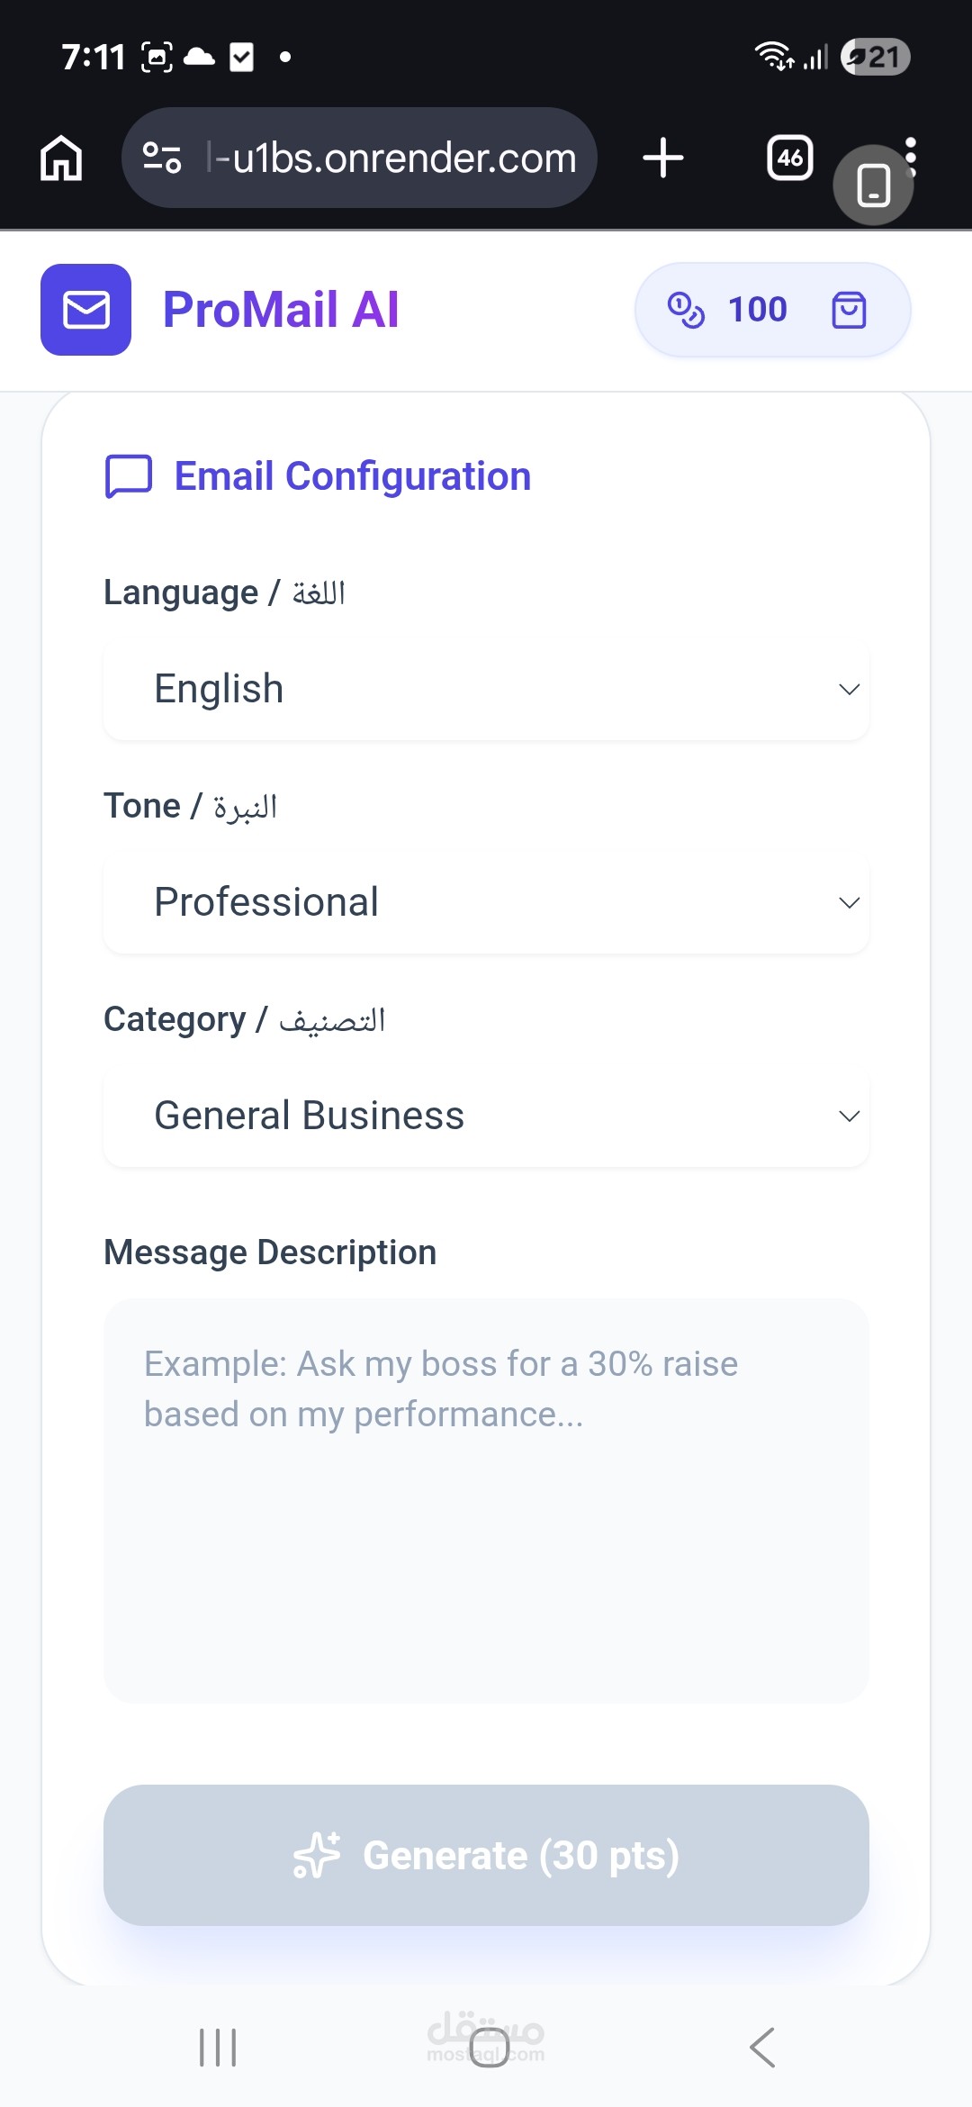Open the Tone dropdown set to Professional

[486, 903]
